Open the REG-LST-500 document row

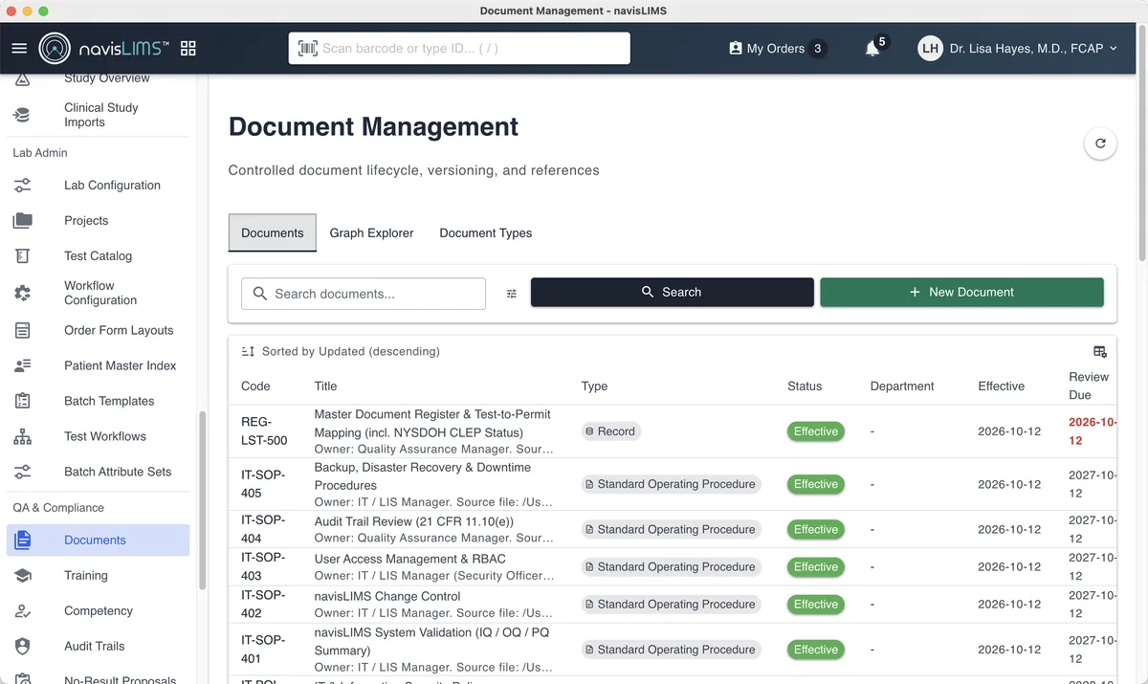673,431
